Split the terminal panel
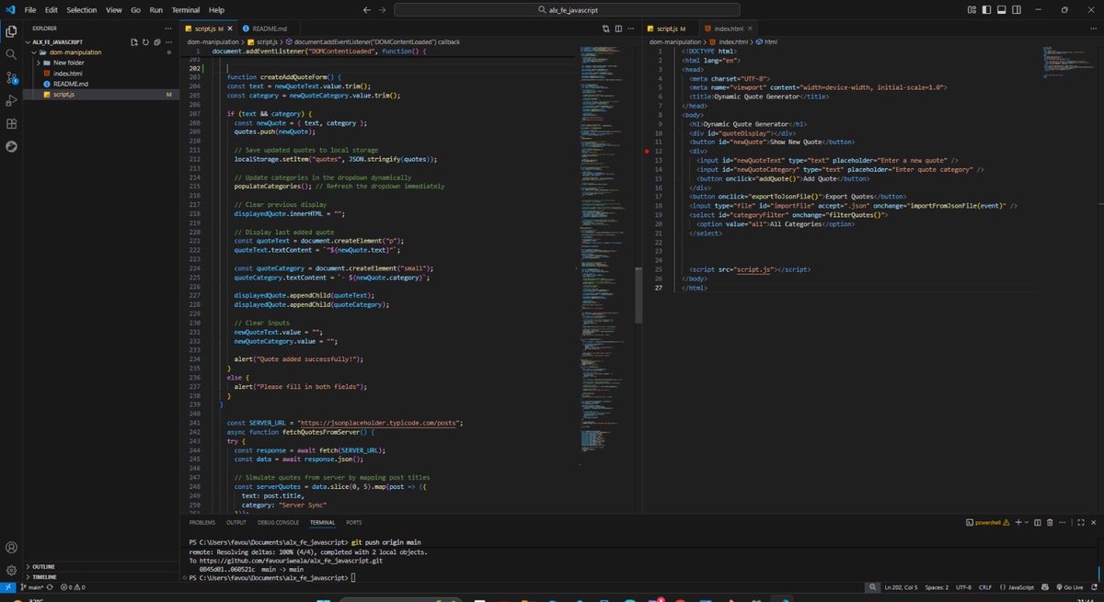Viewport: 1104px width, 602px height. (1036, 522)
